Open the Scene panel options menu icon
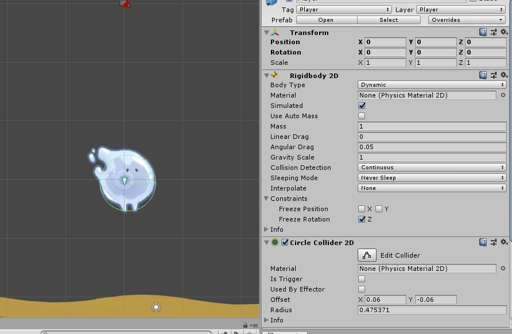Viewport: 512px width, 334px height. (x=254, y=325)
